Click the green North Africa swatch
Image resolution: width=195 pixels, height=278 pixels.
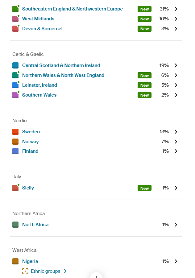[15, 225]
